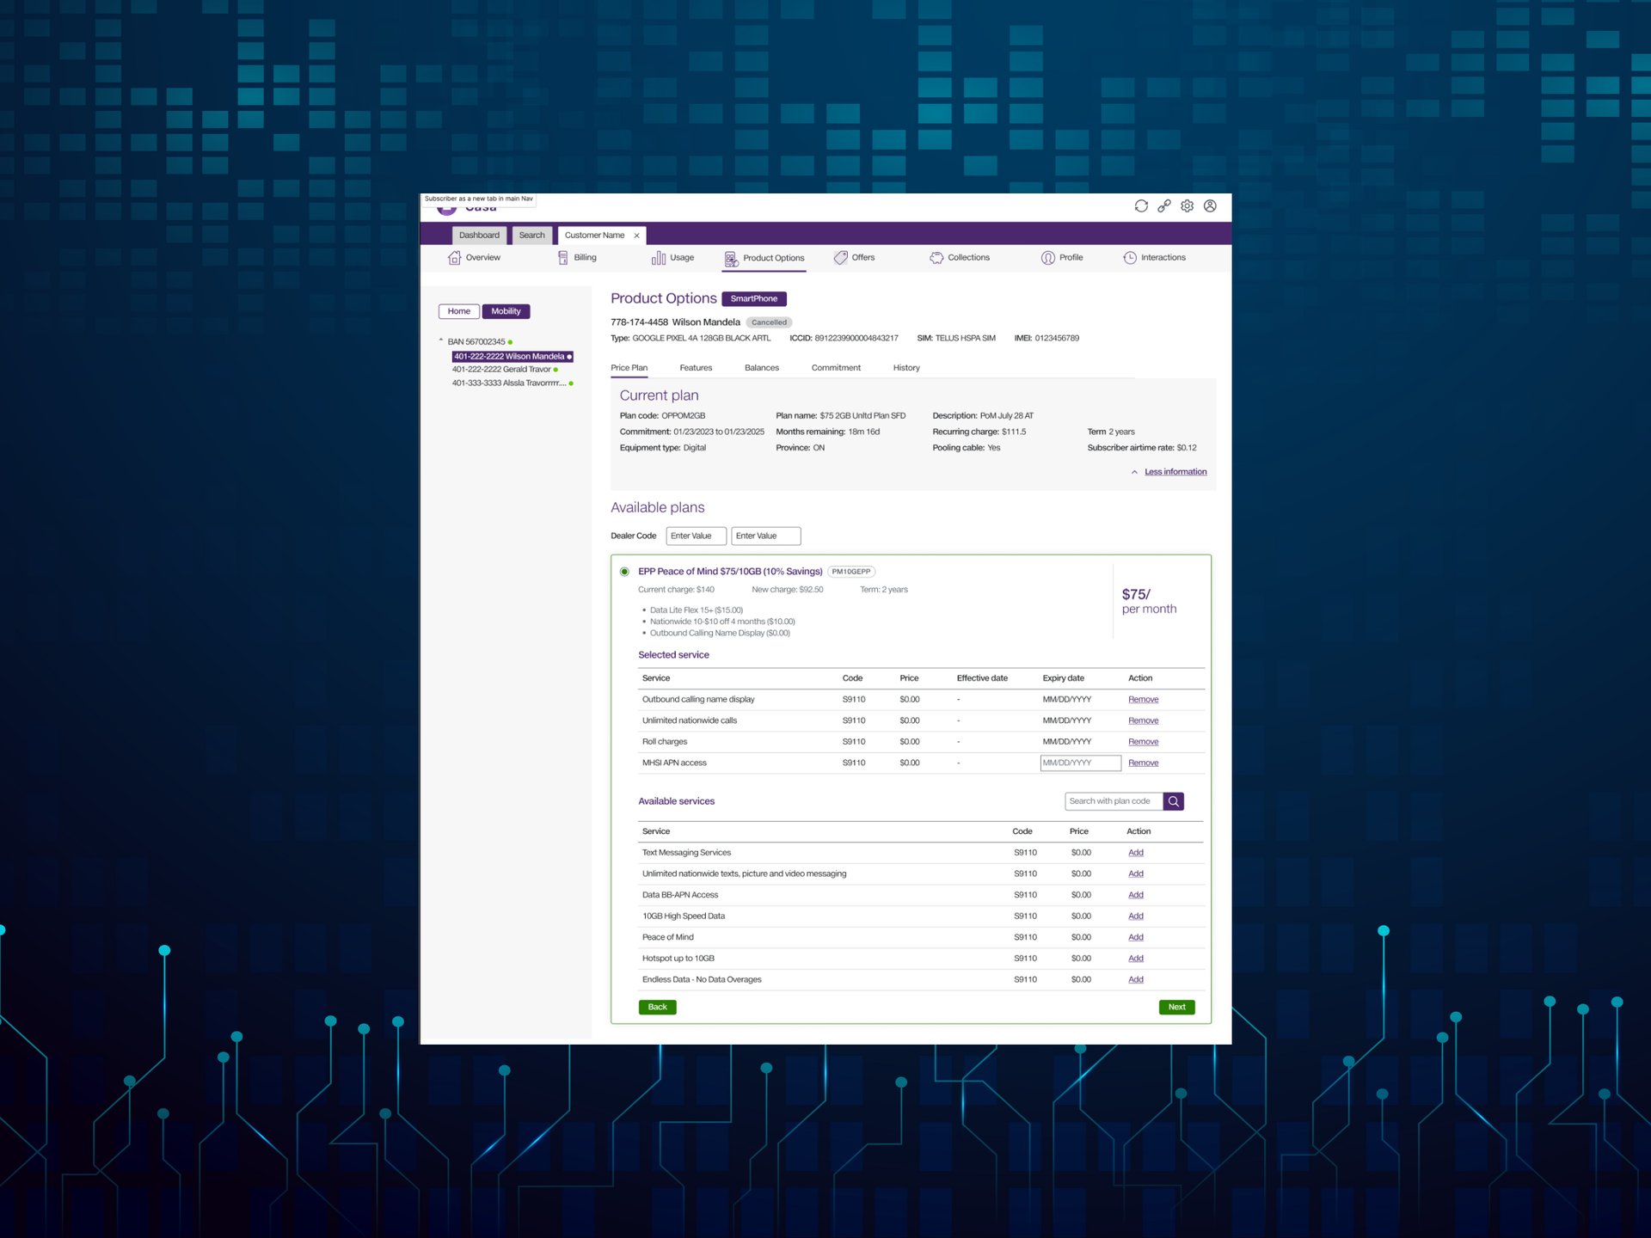Open the user account icon
Image resolution: width=1651 pixels, height=1238 pixels.
[1210, 206]
